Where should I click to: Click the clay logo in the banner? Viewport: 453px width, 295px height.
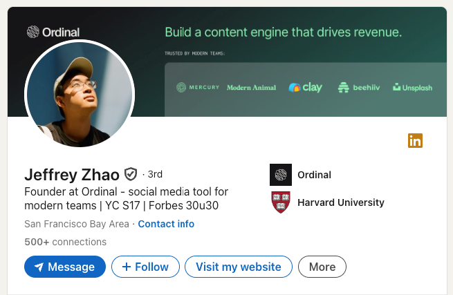coord(306,87)
